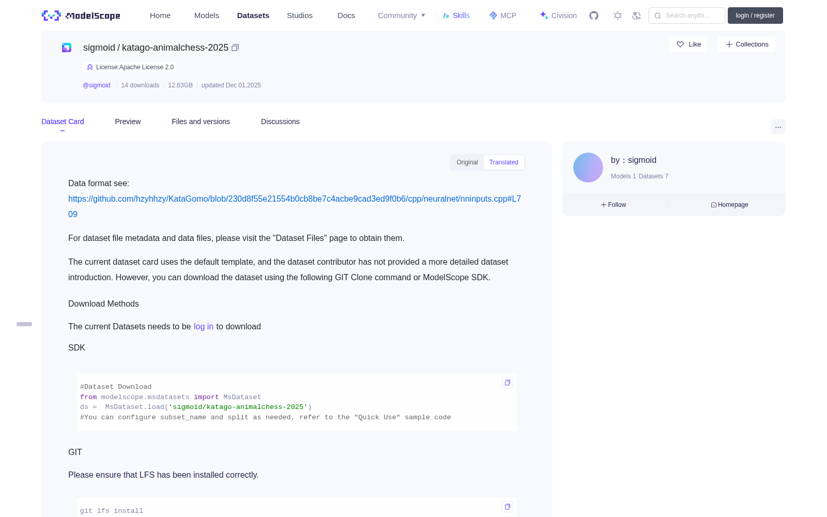Toggle the light/dark theme sun icon

click(x=618, y=16)
